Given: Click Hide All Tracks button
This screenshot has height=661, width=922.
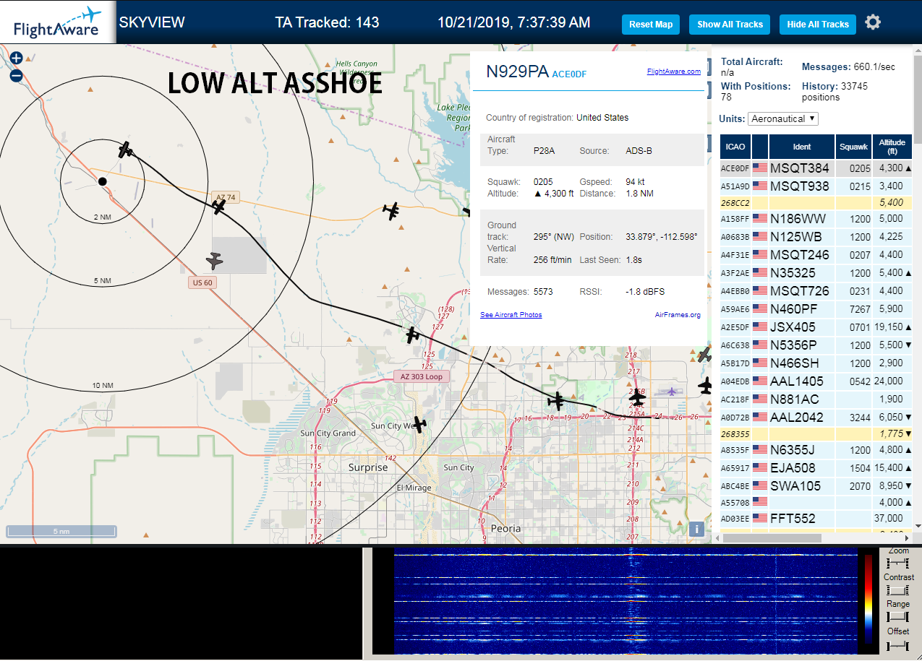Looking at the screenshot, I should click(818, 24).
